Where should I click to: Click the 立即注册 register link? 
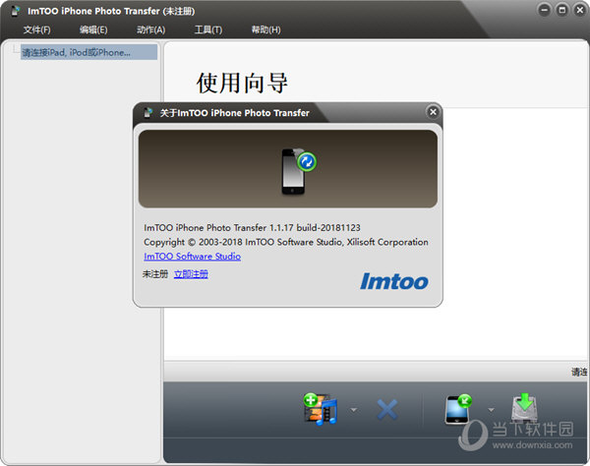pyautogui.click(x=191, y=274)
